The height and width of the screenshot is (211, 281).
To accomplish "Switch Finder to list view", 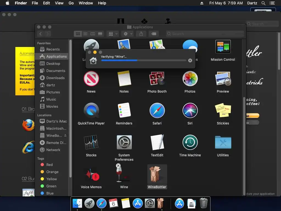I will [85, 34].
